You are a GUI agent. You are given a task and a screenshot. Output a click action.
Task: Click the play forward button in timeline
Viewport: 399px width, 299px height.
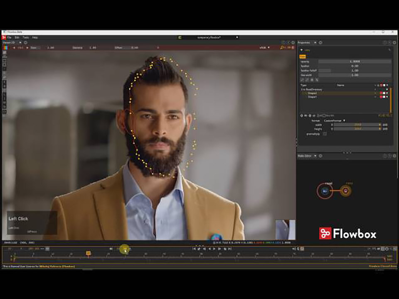[x=214, y=249]
